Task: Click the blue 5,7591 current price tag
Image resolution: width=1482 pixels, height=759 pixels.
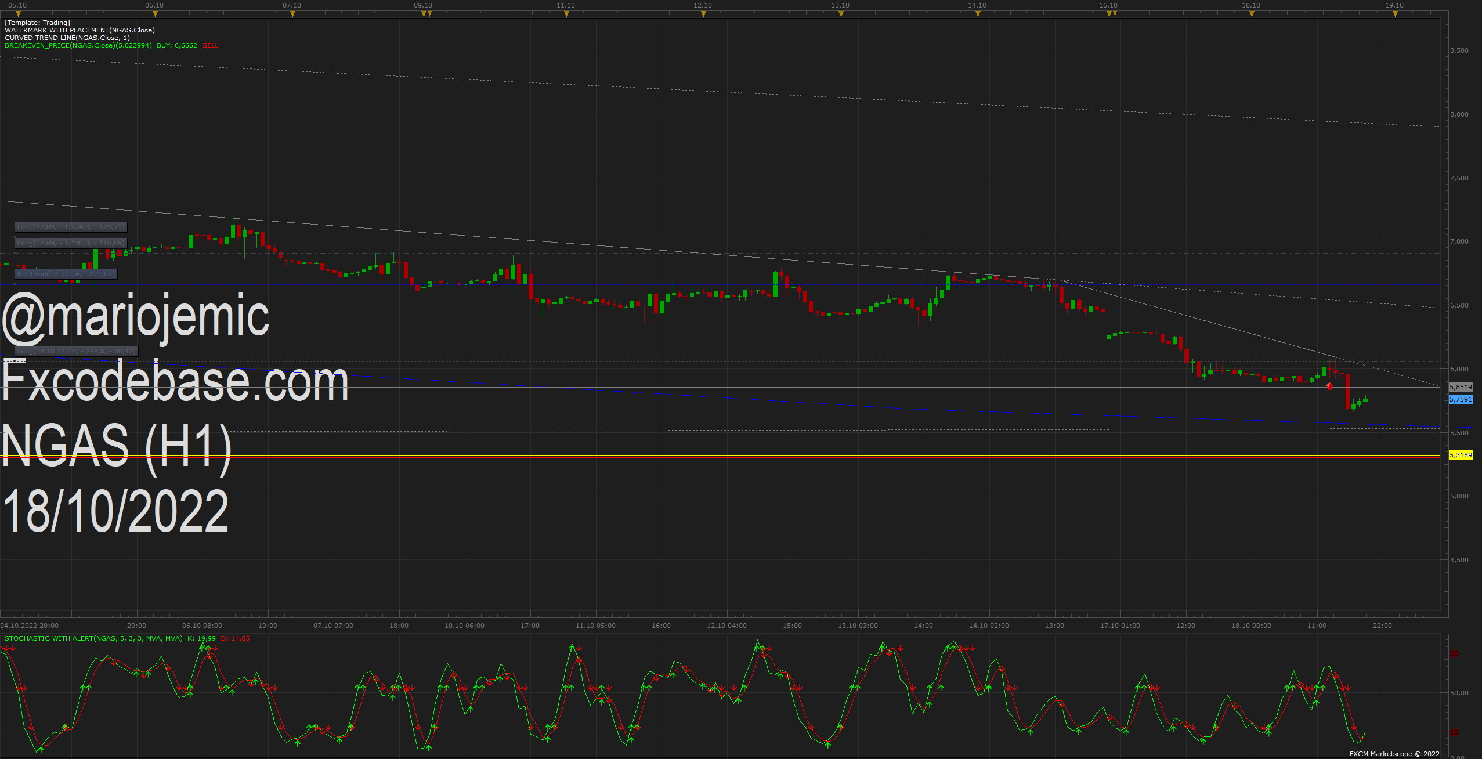Action: [x=1461, y=399]
